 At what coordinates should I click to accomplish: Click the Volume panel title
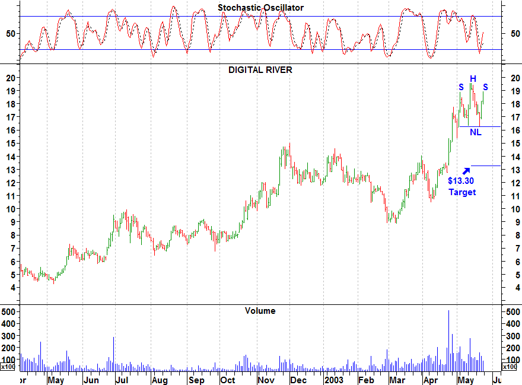(x=260, y=311)
